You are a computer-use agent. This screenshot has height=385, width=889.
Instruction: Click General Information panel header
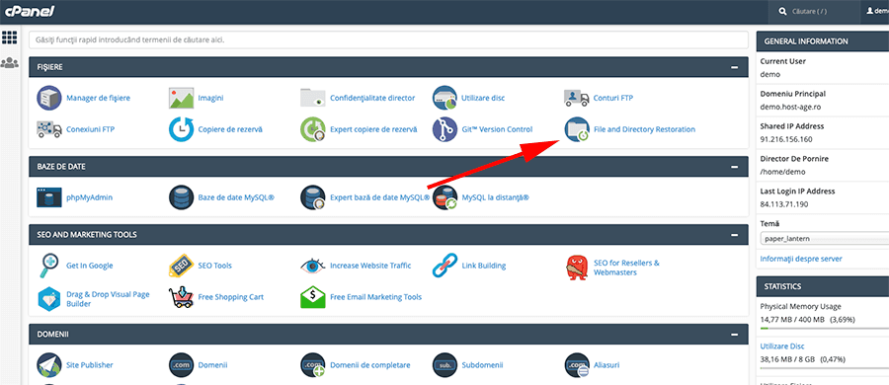click(823, 41)
